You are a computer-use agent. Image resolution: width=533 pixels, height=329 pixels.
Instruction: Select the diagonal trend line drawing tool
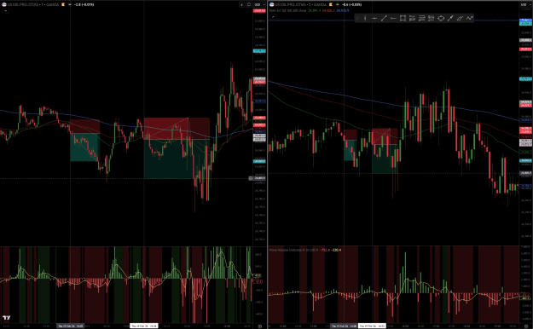[384, 19]
